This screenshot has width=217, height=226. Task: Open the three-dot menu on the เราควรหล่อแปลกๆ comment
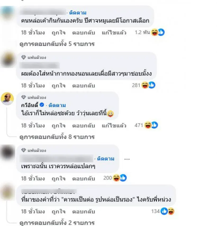tap(127, 159)
